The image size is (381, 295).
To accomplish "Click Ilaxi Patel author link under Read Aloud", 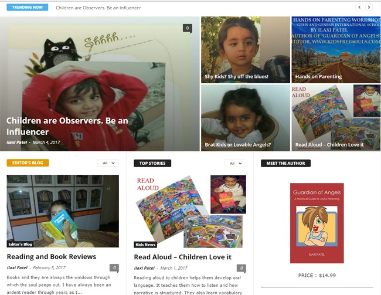I will [x=144, y=268].
